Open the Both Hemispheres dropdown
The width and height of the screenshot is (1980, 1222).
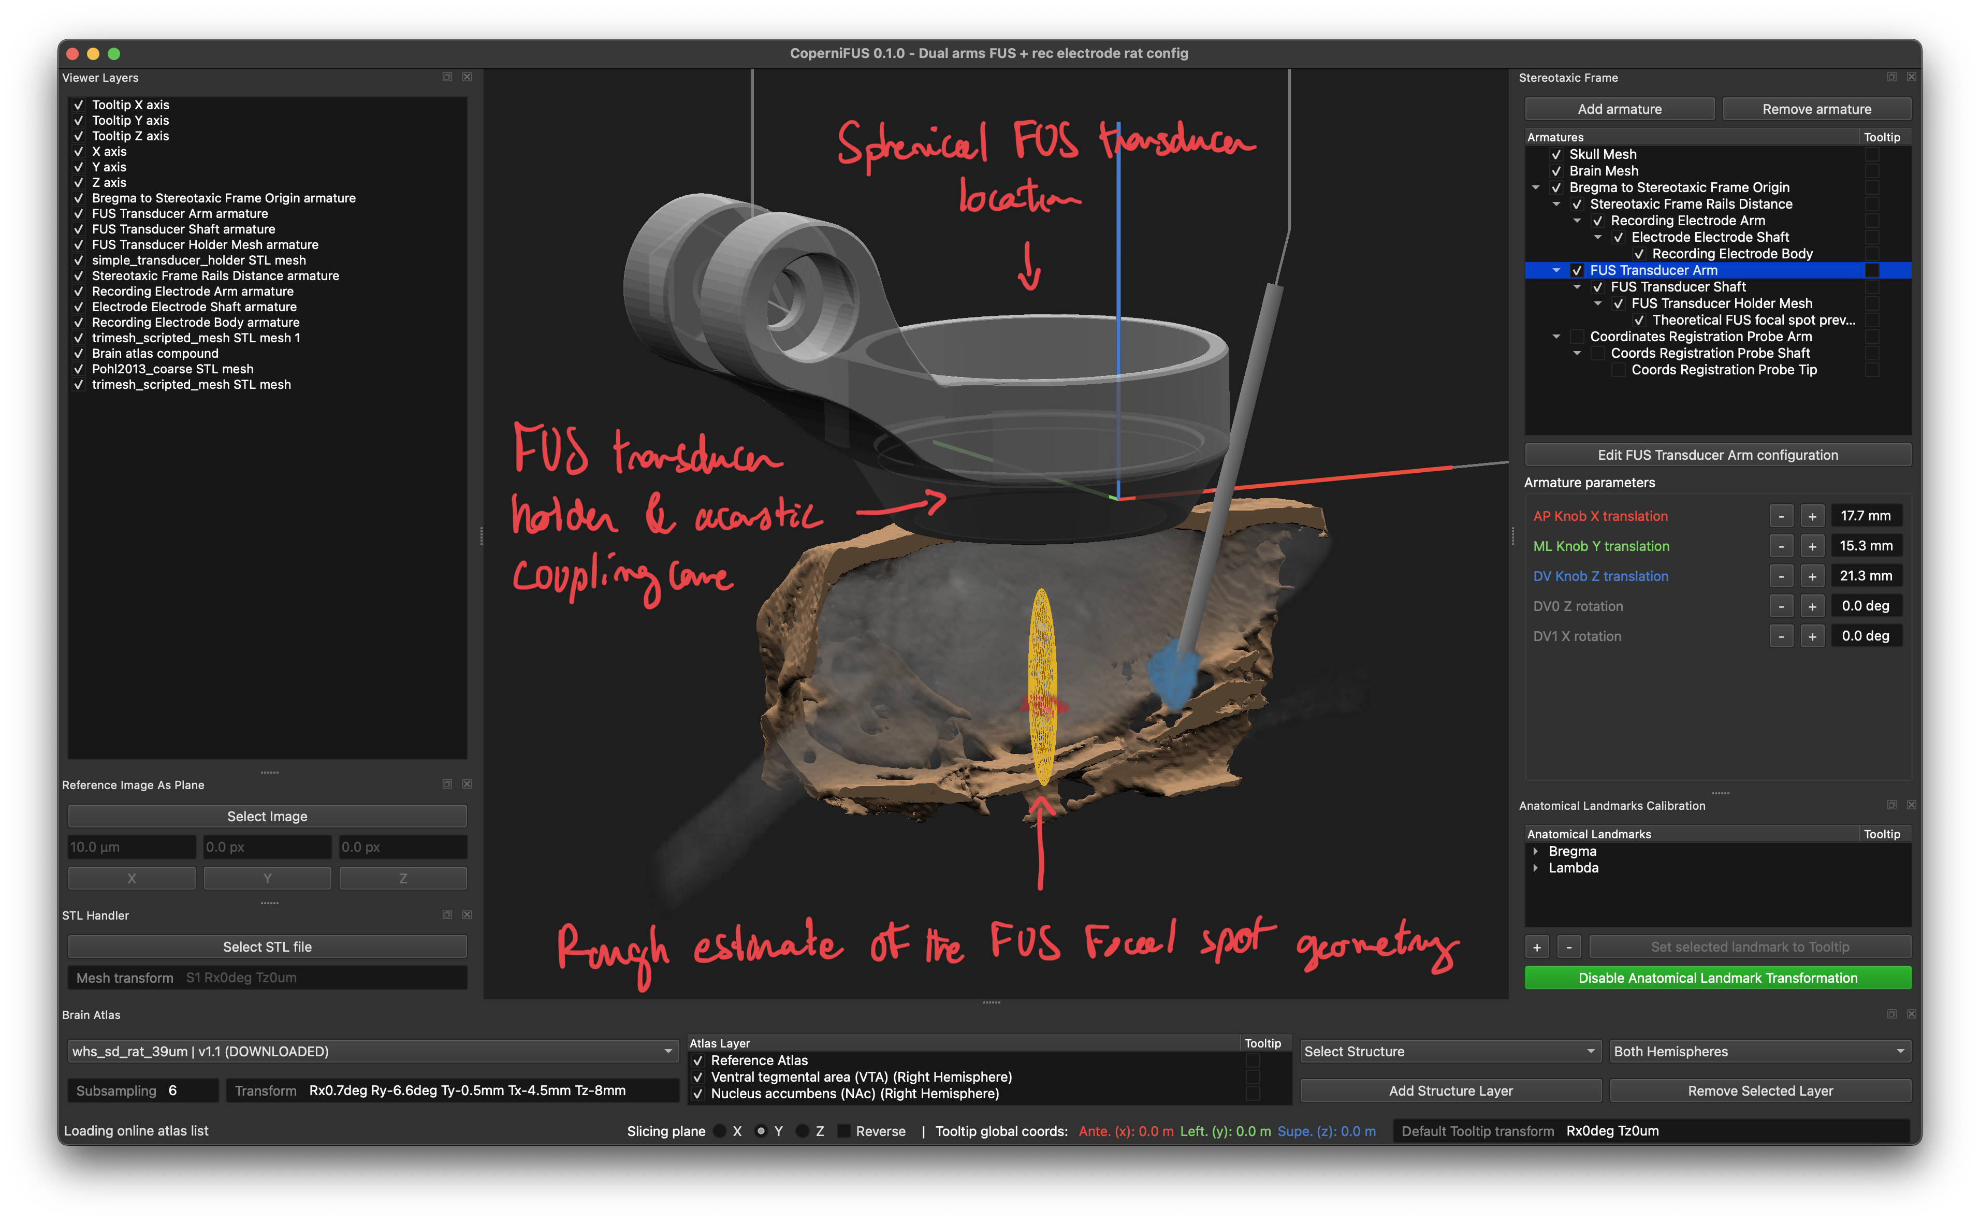pos(1760,1052)
